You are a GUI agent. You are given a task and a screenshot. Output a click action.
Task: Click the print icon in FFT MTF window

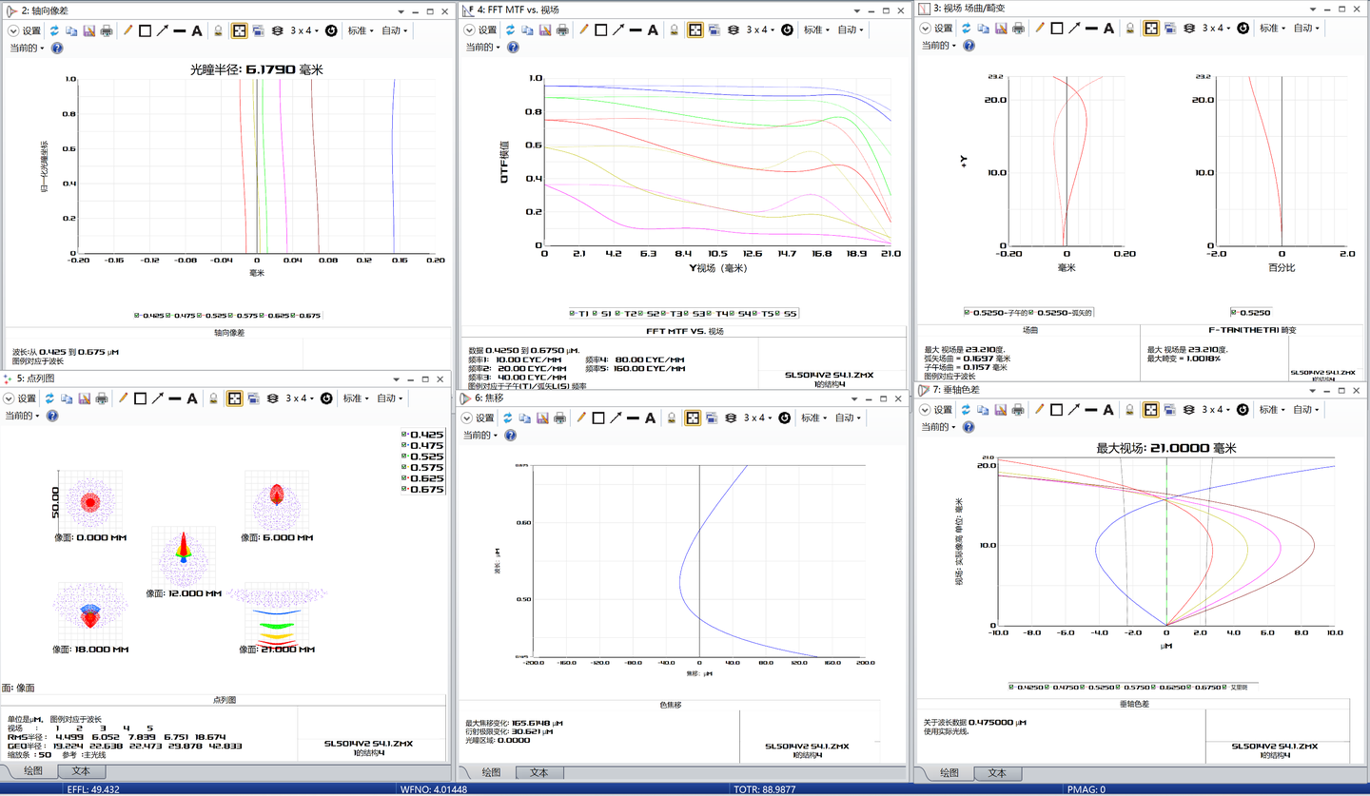point(562,29)
